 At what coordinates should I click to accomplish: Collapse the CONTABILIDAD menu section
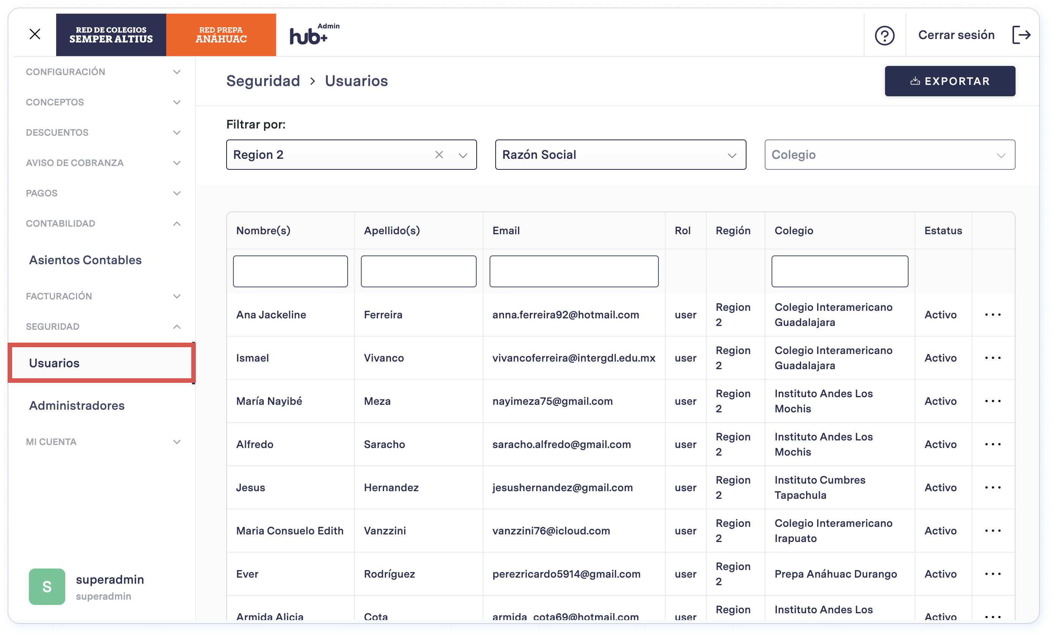click(103, 223)
